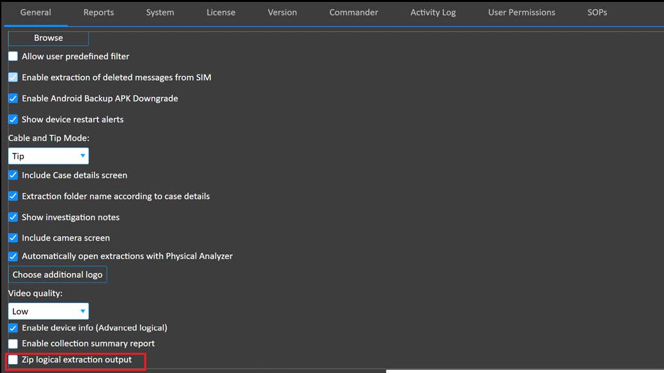Screen dimensions: 664x373
Task: Uncheck Automatically open extractions with Physical Analyzer
Action: pyautogui.click(x=13, y=256)
